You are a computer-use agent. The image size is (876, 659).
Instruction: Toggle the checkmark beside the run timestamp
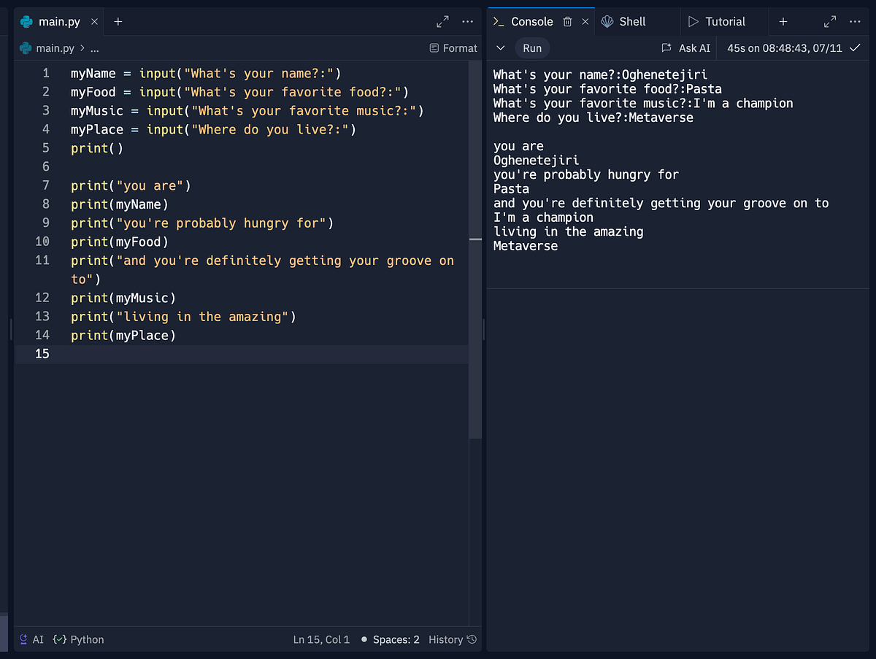tap(854, 47)
